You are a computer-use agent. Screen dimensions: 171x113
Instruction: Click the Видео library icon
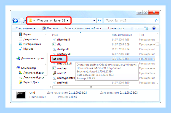(20, 34)
